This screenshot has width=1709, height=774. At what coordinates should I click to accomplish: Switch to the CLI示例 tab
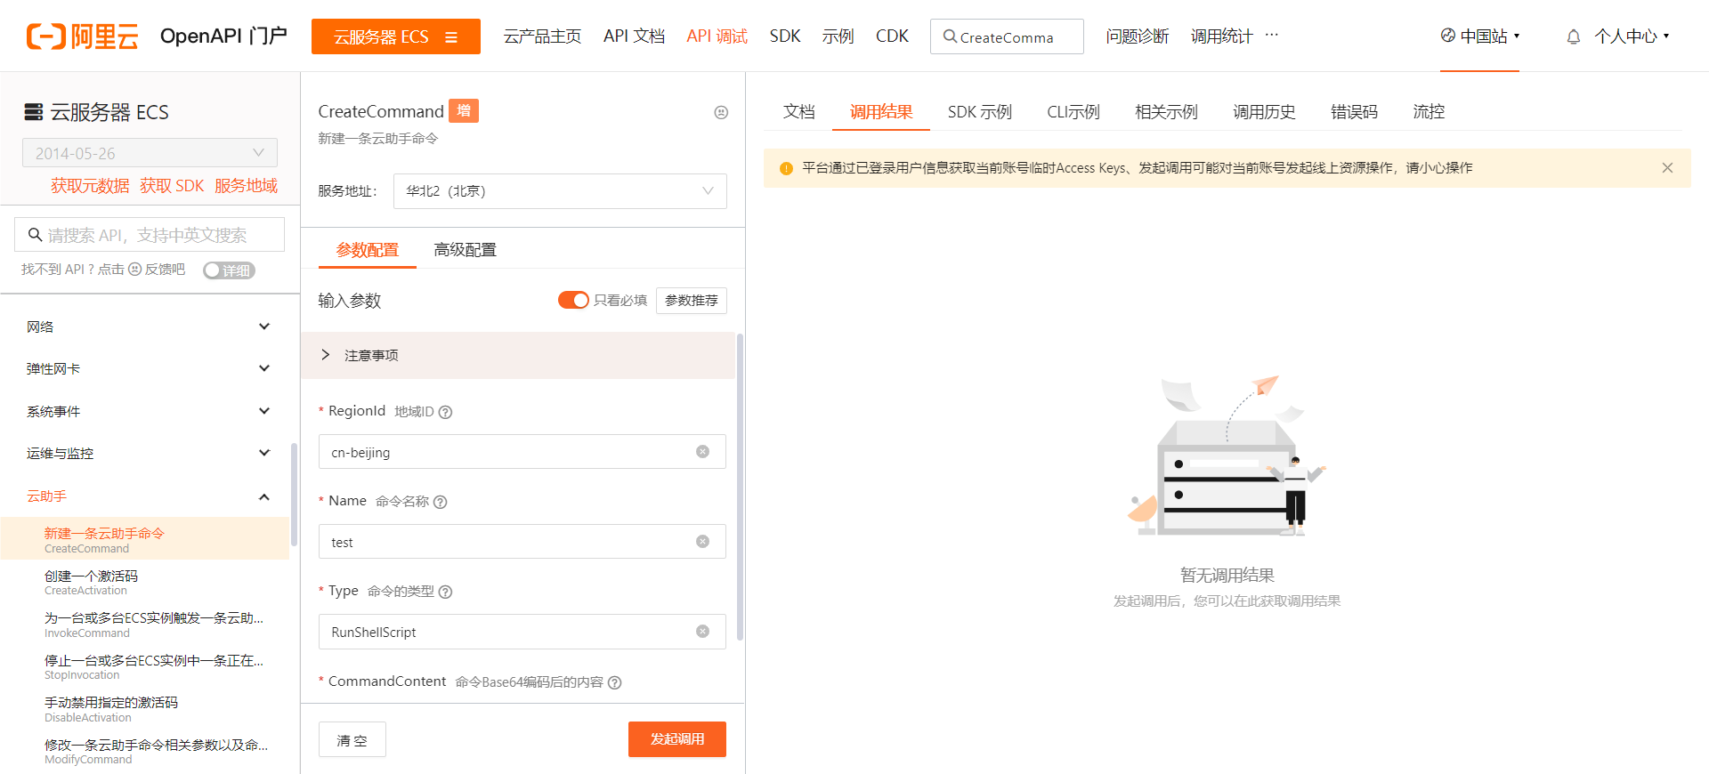pyautogui.click(x=1073, y=111)
